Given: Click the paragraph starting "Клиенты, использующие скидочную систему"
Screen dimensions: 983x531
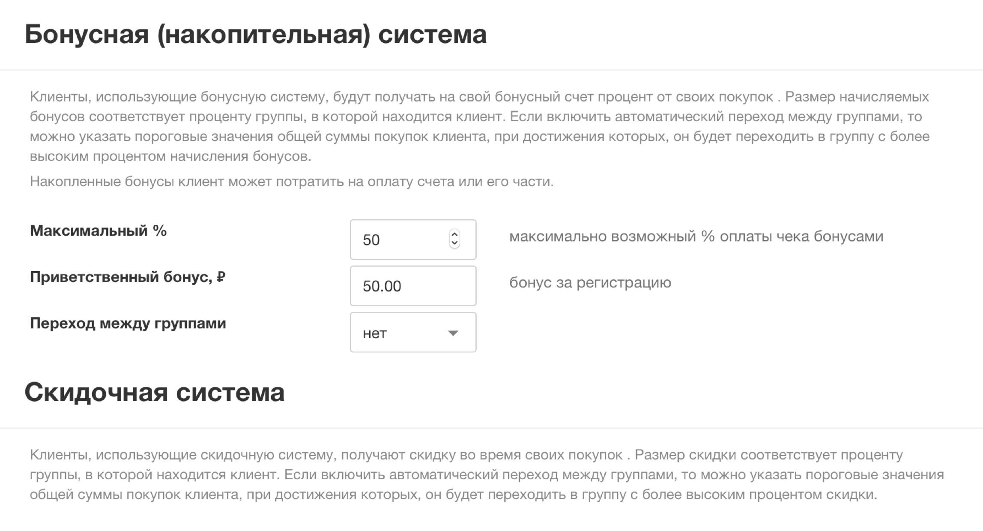Looking at the screenshot, I should (487, 474).
